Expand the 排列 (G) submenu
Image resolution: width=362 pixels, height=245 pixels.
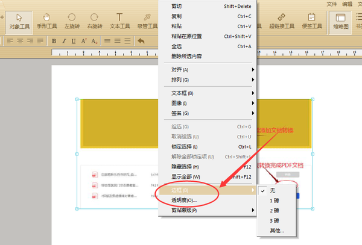point(208,80)
